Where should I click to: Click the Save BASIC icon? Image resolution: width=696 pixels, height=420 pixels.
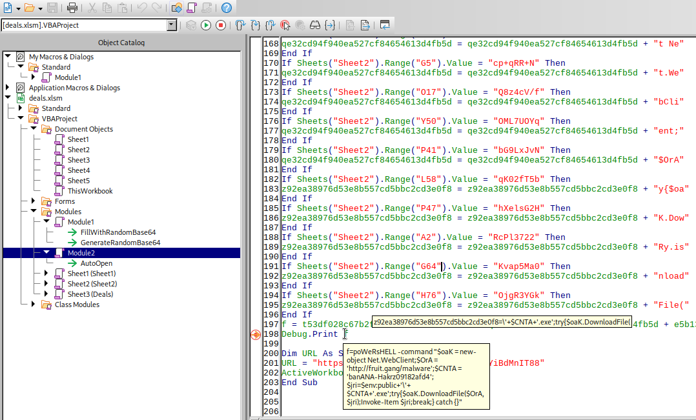(365, 25)
